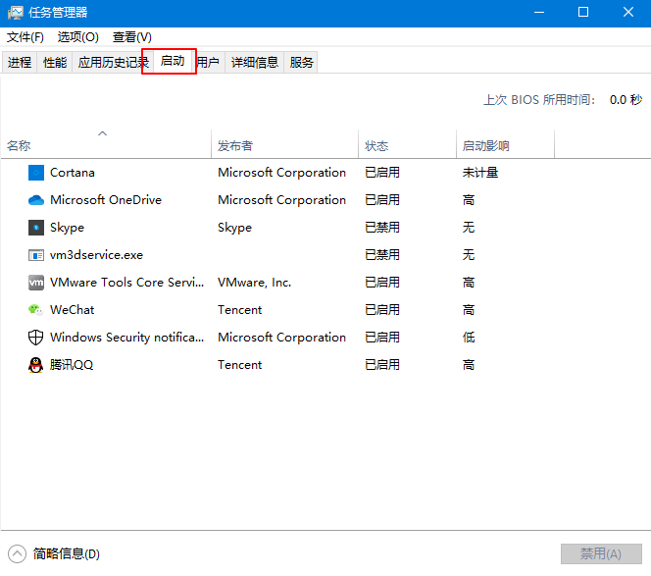The height and width of the screenshot is (576, 651).
Task: Click the VMware Tools icon
Action: (36, 283)
